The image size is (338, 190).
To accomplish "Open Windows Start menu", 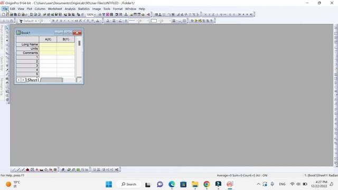I will click(109, 184).
